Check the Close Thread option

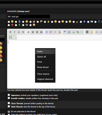9,103
